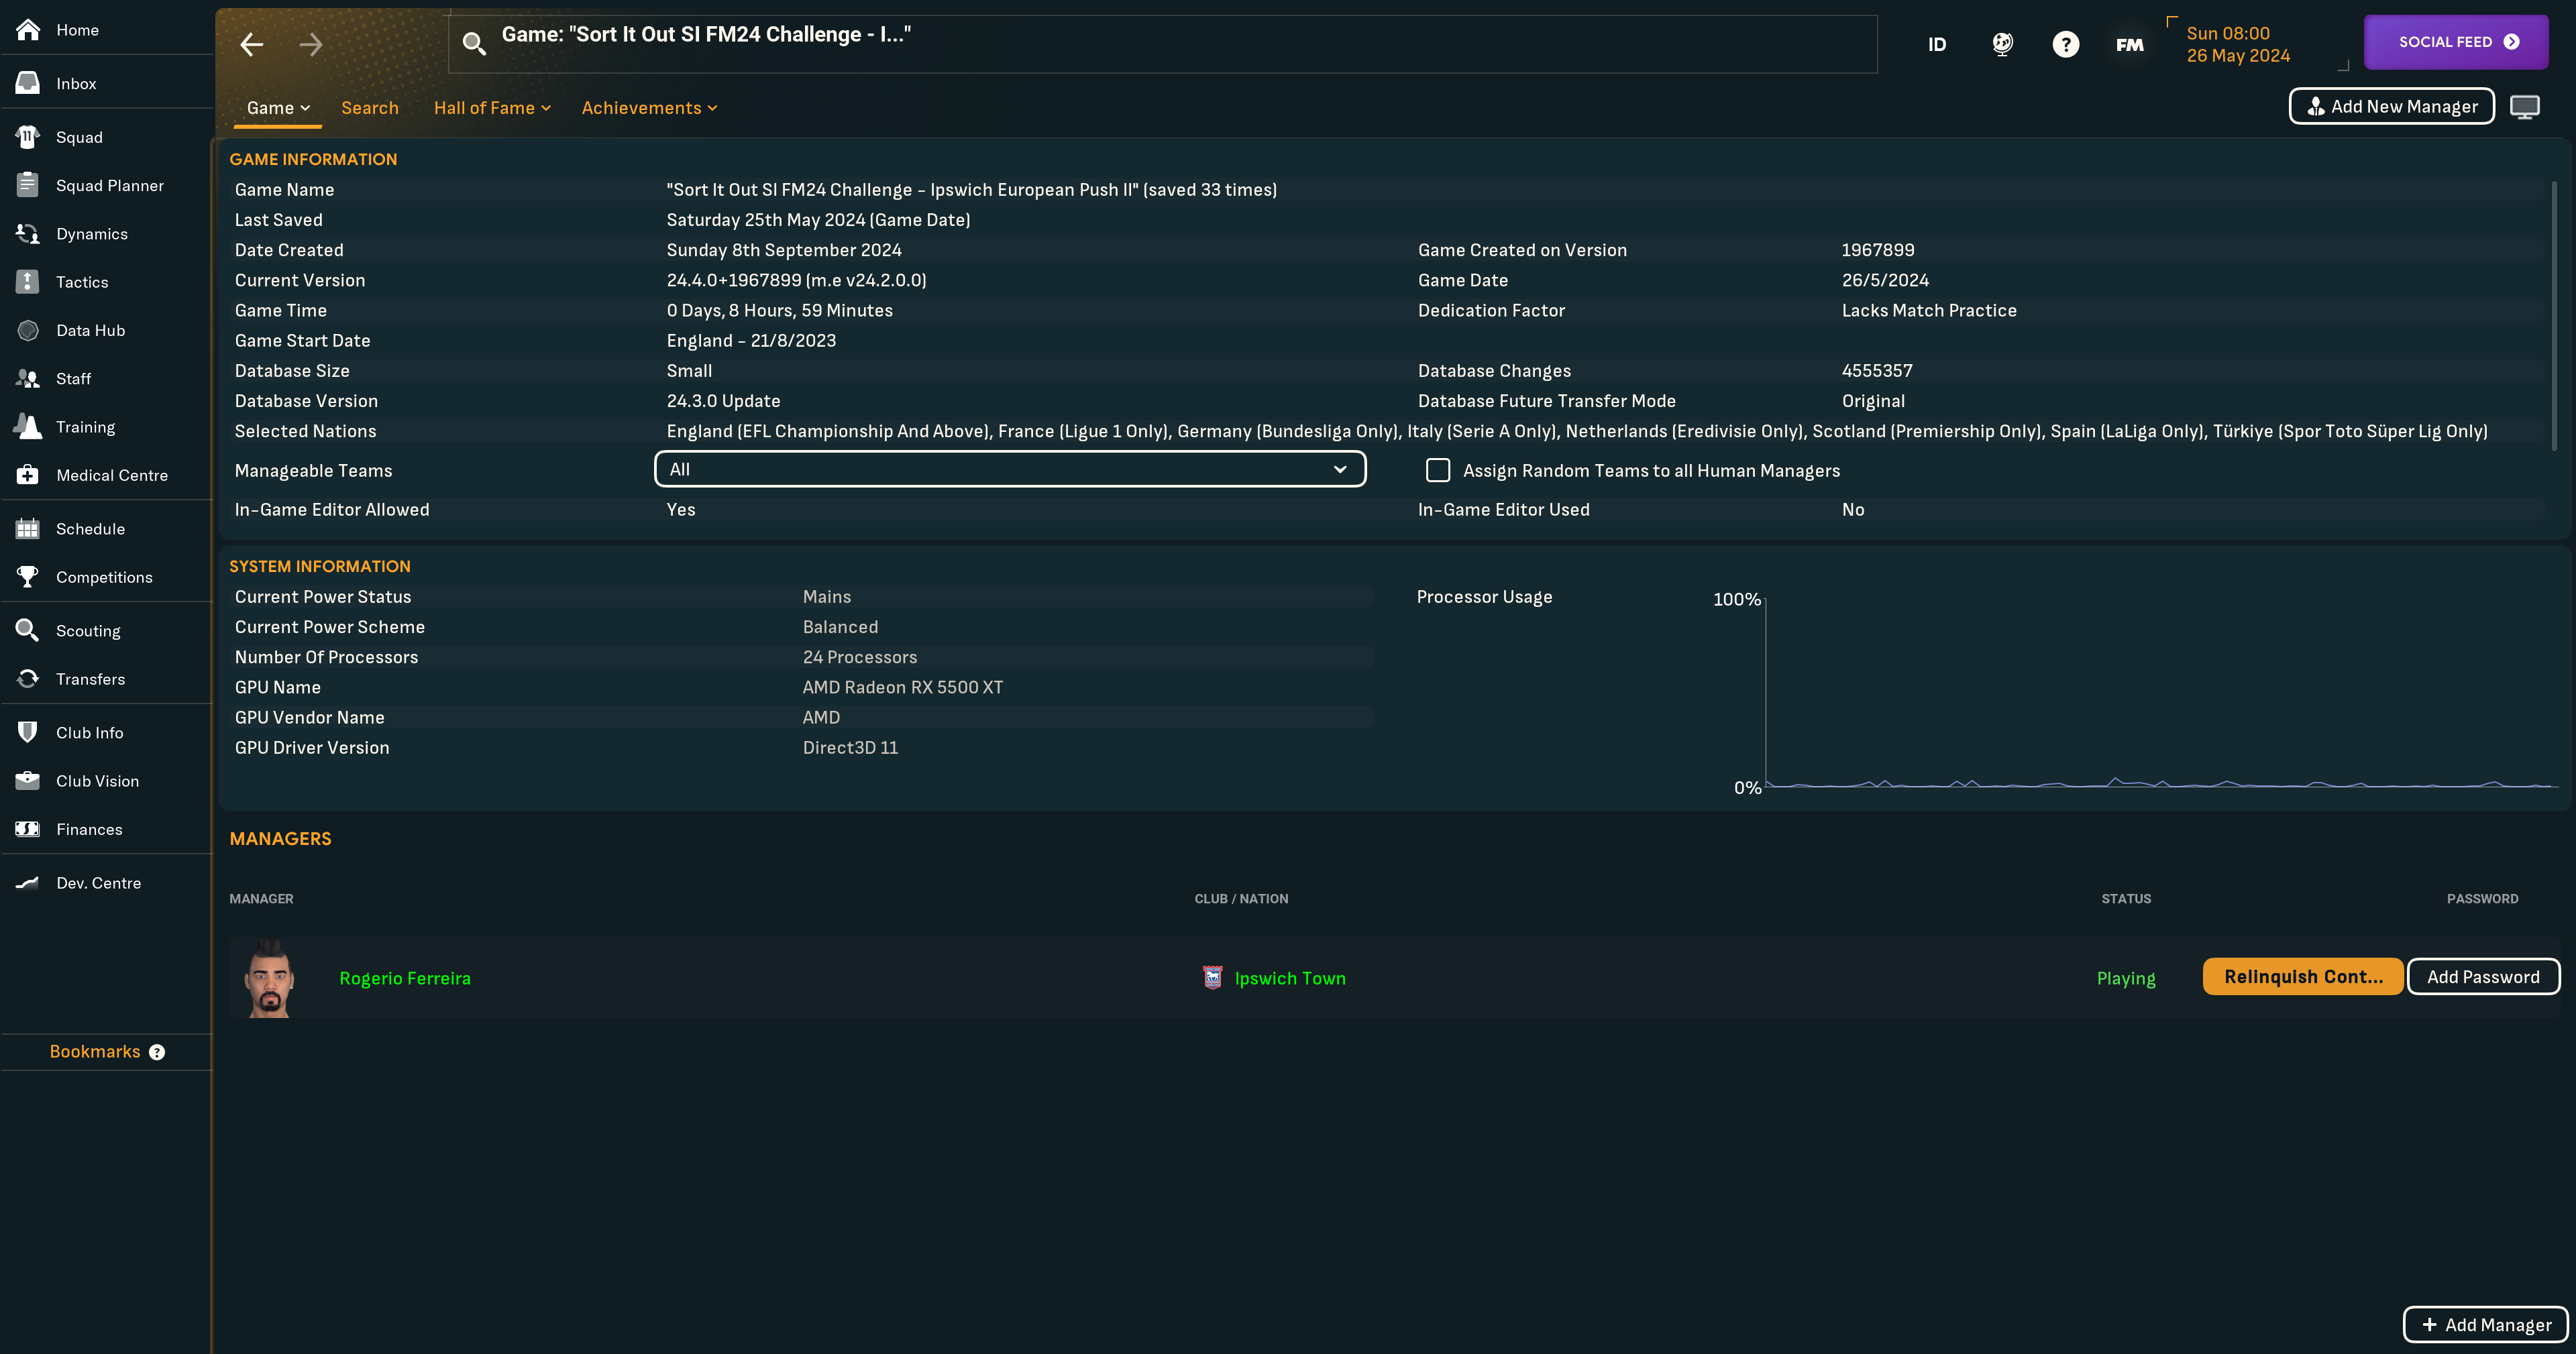2576x1354 pixels.
Task: Select Medical Centre menu entry
Action: tap(112, 475)
